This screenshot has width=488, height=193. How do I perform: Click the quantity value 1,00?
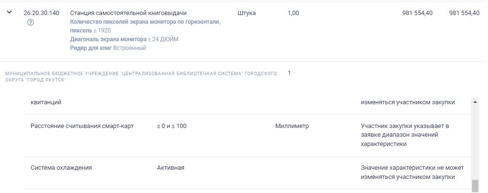click(293, 13)
